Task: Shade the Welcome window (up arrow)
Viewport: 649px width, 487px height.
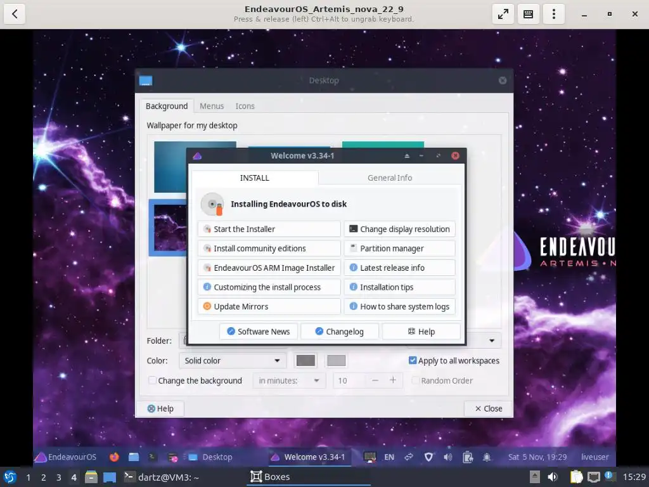Action: pyautogui.click(x=407, y=156)
